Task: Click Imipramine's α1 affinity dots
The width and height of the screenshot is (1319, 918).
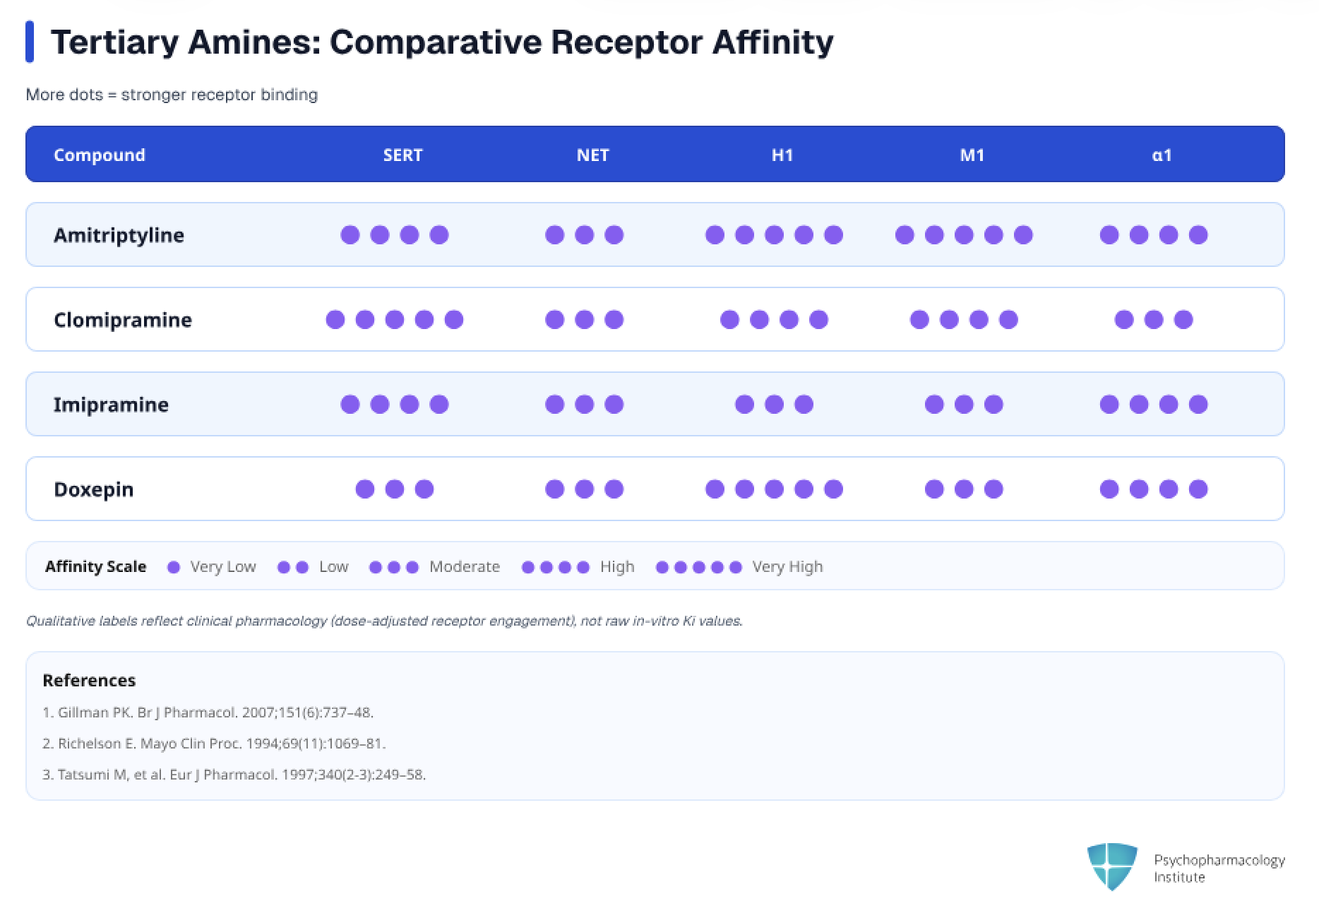Action: 1153,405
